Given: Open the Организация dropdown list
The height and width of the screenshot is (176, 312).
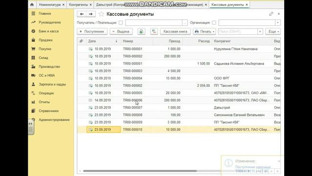Looking at the screenshot, I should tap(278, 22).
